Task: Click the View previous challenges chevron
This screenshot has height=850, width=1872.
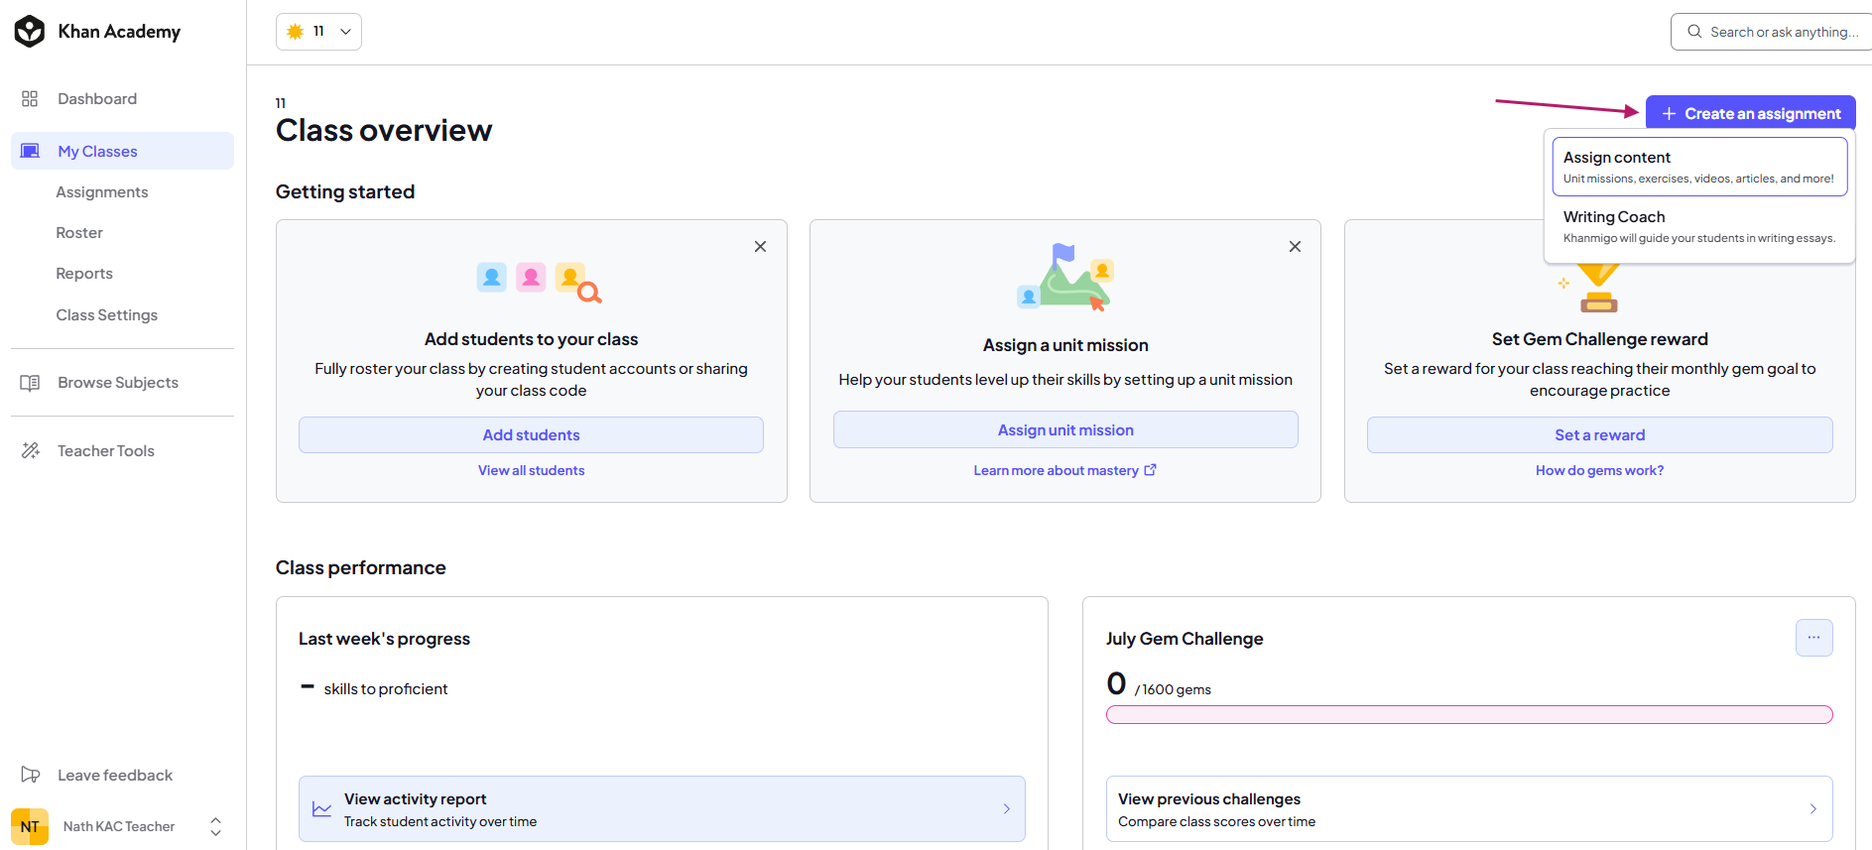Action: [1812, 809]
